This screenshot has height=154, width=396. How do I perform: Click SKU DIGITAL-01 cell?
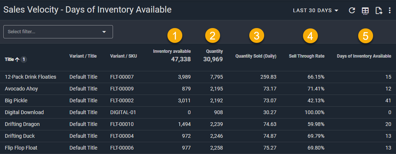click(x=124, y=112)
